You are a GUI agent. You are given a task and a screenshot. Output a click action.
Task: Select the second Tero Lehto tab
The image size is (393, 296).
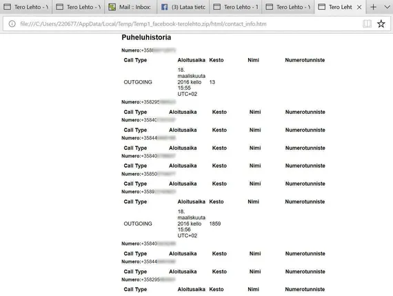coord(78,7)
